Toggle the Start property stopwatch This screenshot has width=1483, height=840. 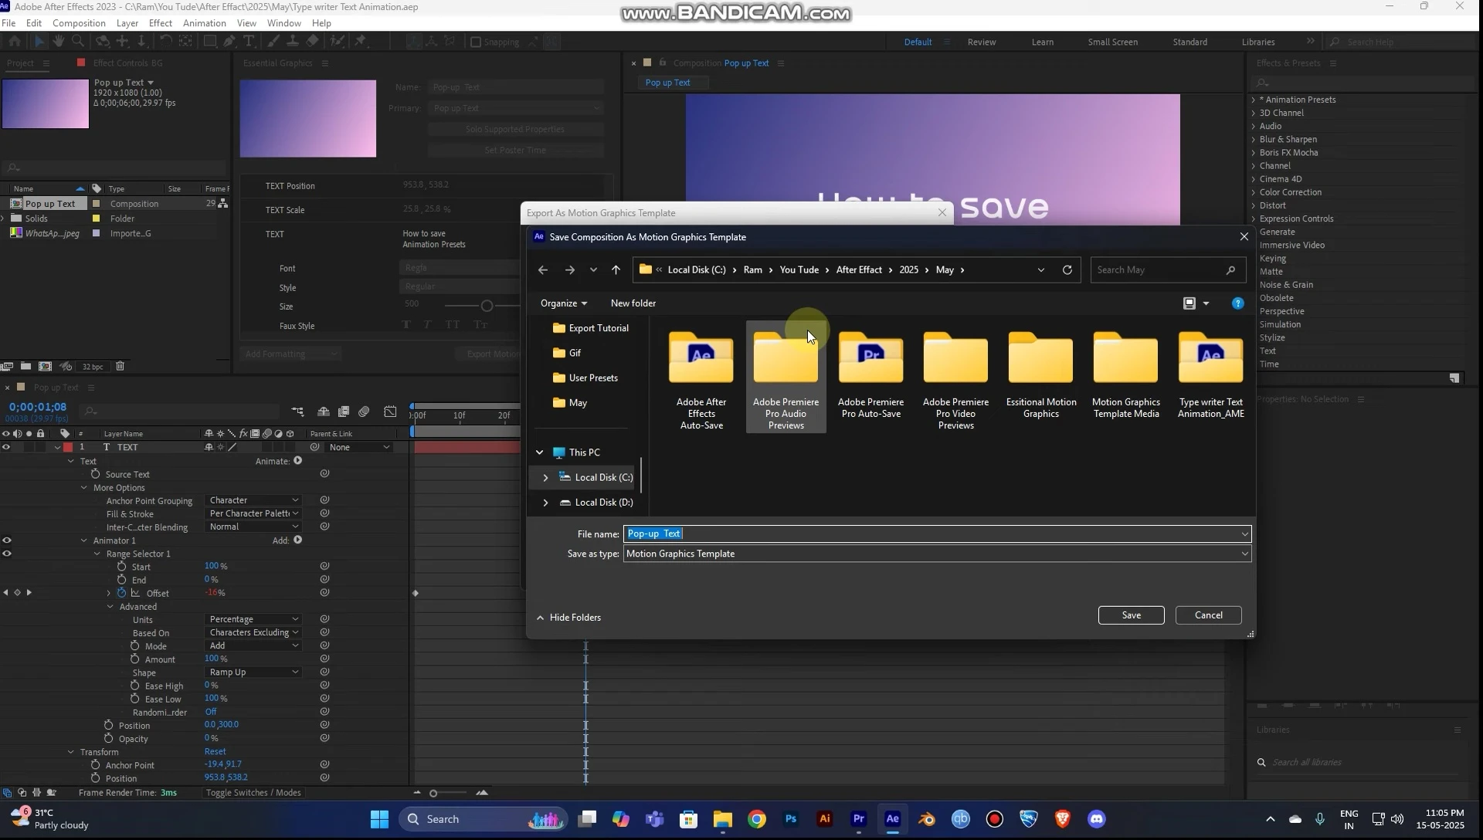point(121,567)
